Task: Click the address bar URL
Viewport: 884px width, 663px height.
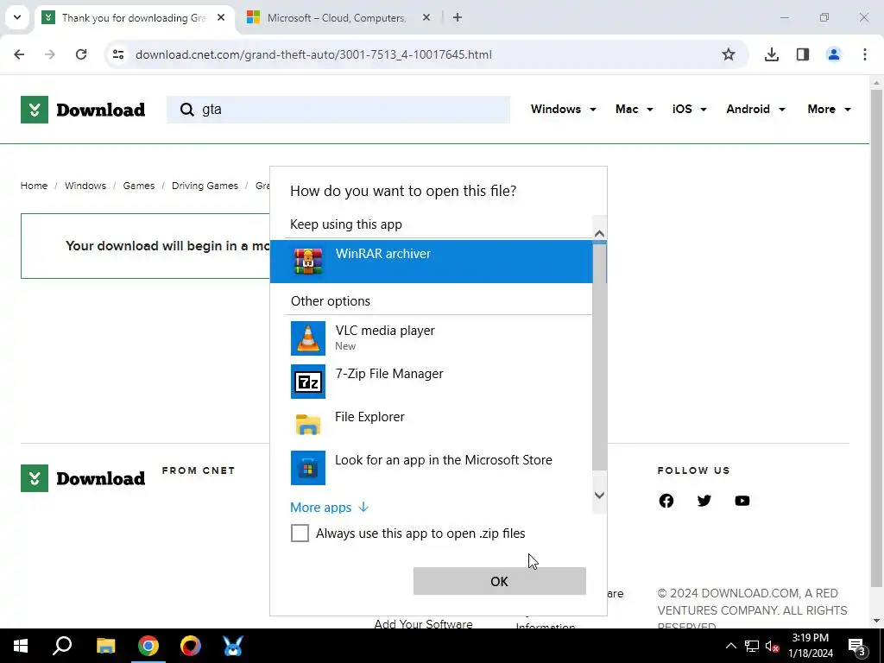Action: click(x=313, y=54)
